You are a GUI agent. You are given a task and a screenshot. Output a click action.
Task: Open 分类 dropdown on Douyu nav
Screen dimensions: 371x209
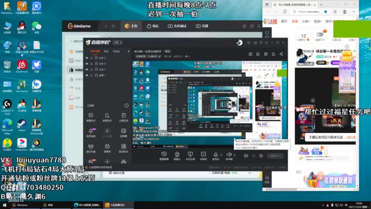coord(306,21)
